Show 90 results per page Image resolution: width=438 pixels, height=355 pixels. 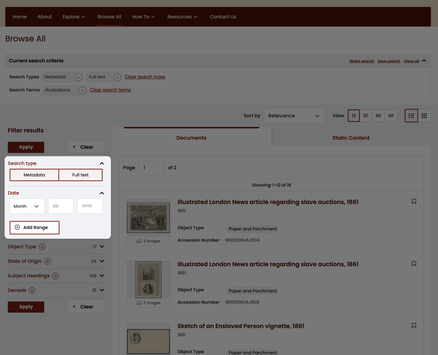click(378, 116)
